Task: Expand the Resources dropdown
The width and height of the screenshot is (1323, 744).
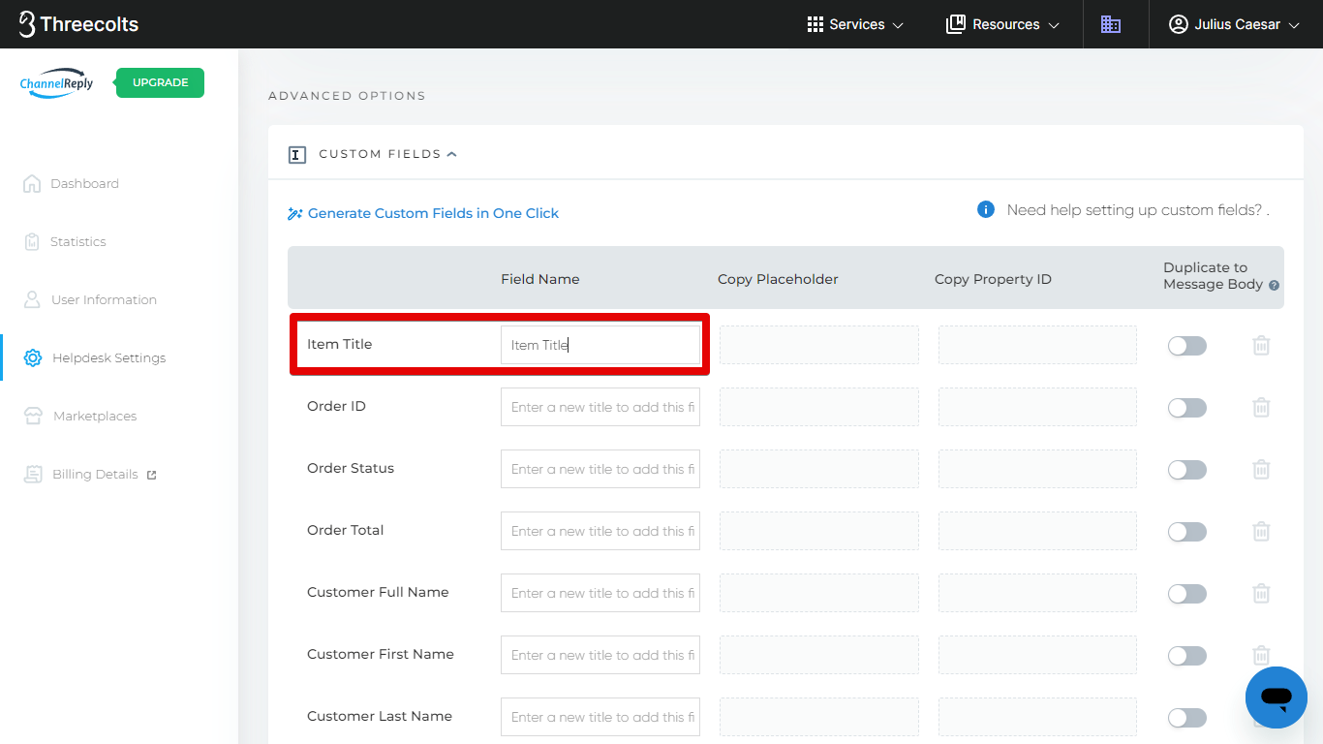Action: point(1002,24)
